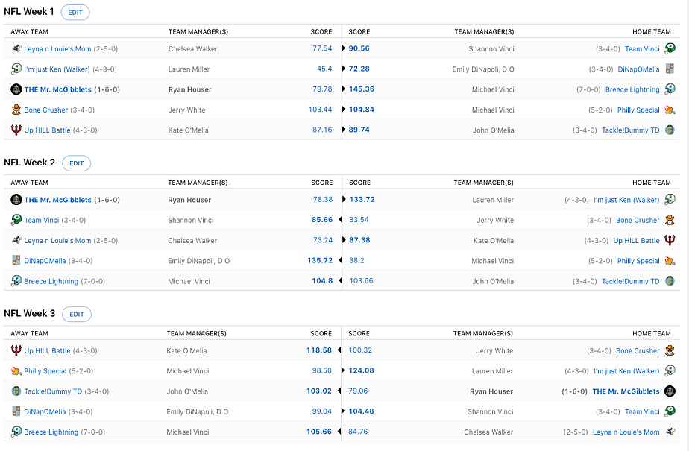This screenshot has width=689, height=451.
Task: Open the 135.72 score in Week 2
Action: (x=319, y=261)
